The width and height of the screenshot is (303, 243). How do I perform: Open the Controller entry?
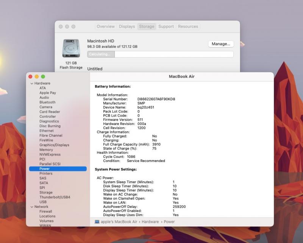click(48, 117)
